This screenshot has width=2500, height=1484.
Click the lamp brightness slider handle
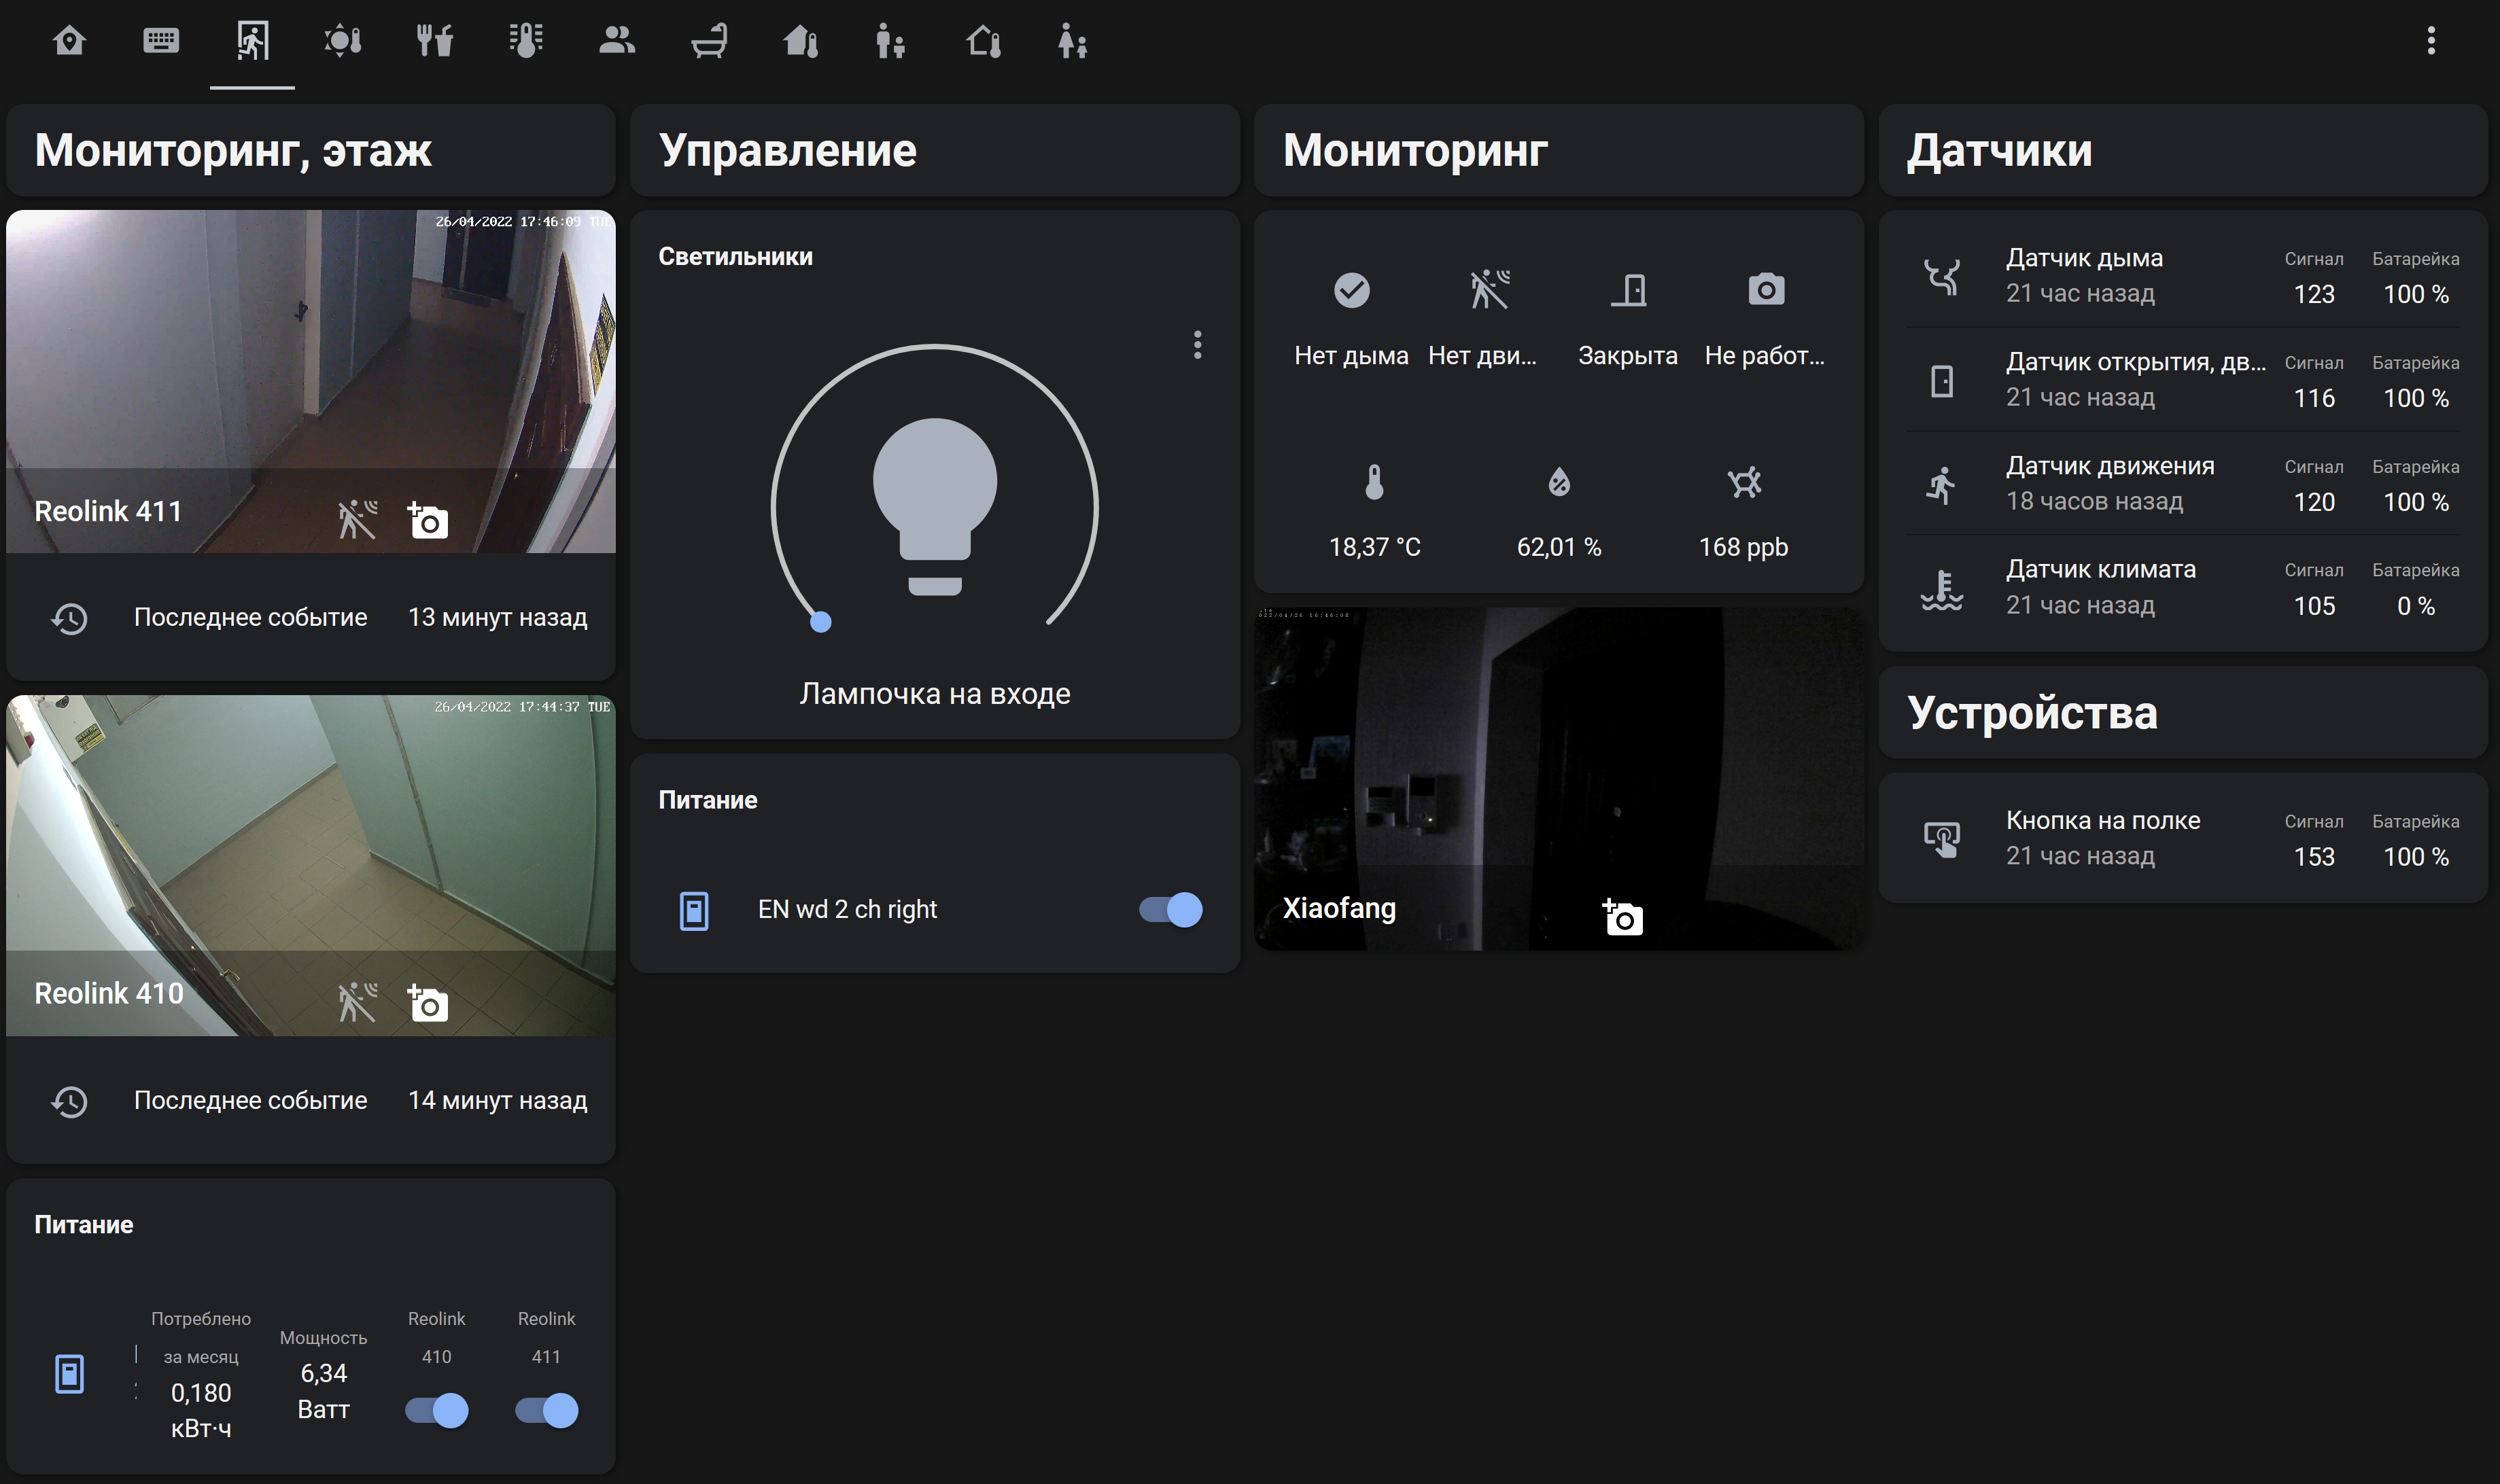pos(820,622)
